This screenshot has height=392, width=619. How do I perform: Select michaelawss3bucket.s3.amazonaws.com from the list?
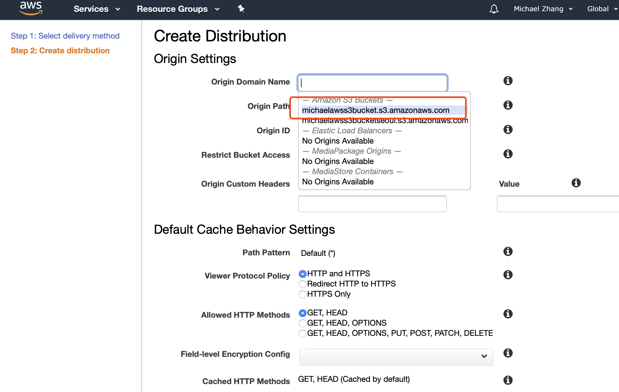375,110
